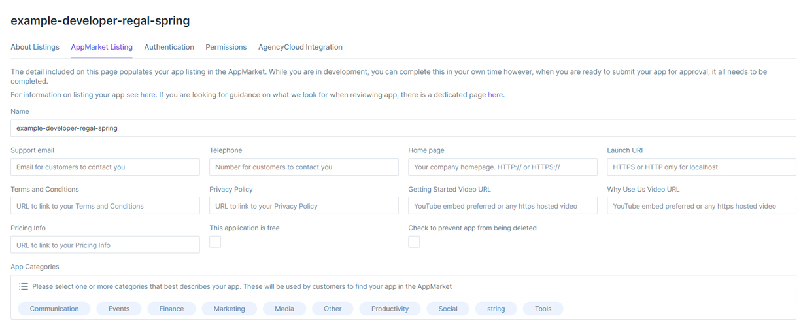Focus the Telephone number field
The height and width of the screenshot is (325, 801).
pos(304,167)
